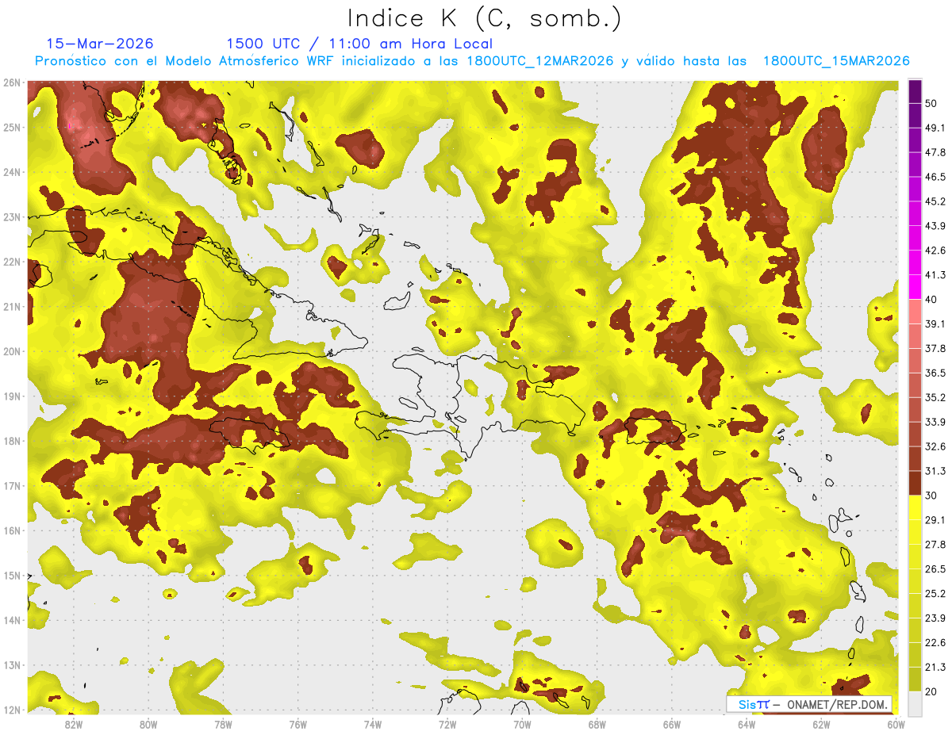952x735 pixels.
Task: Click the legend value 42.6
Action: (x=935, y=251)
